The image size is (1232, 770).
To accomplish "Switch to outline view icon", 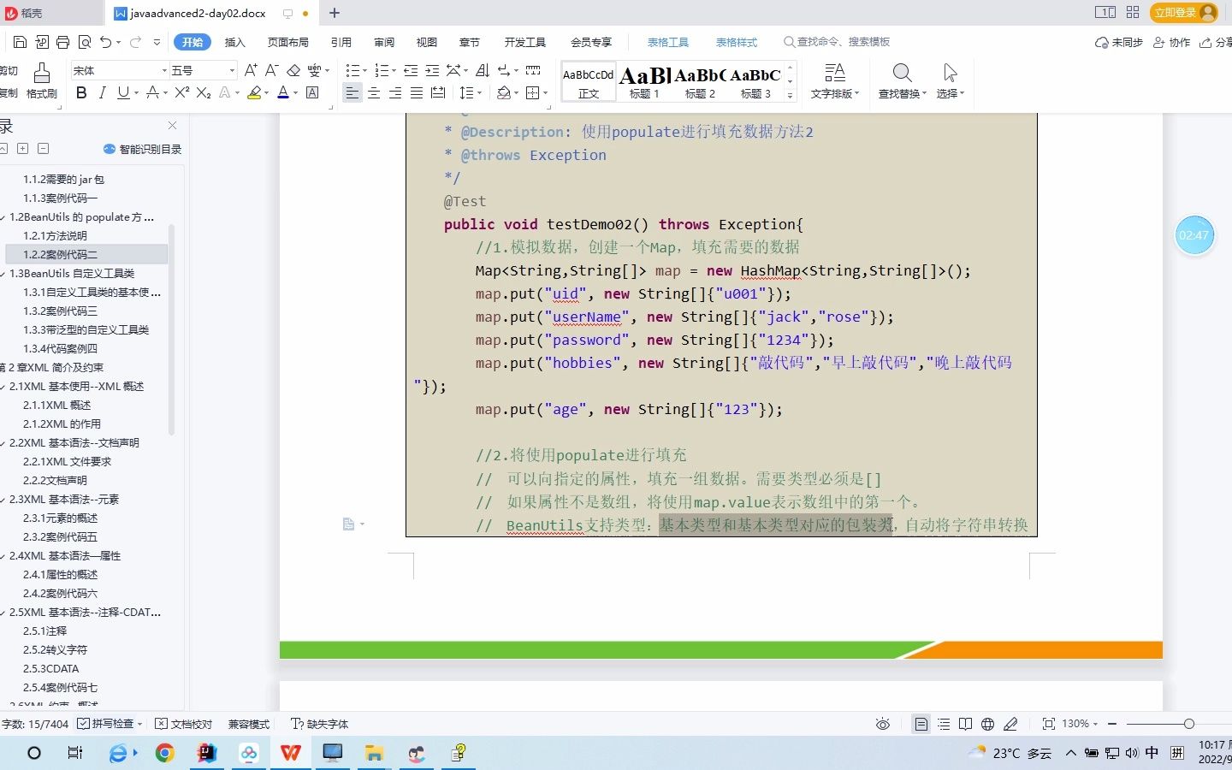I will (x=944, y=724).
